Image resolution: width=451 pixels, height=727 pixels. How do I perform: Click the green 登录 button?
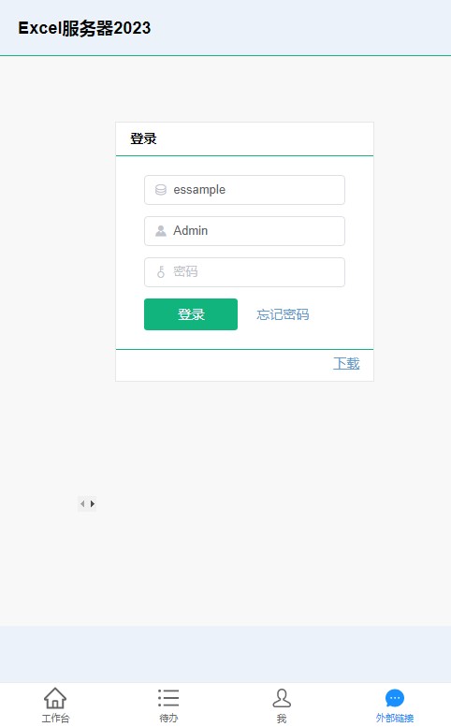[x=191, y=314]
